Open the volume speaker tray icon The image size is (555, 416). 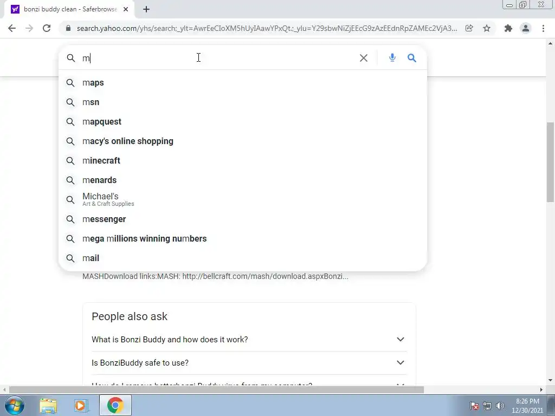(x=500, y=406)
